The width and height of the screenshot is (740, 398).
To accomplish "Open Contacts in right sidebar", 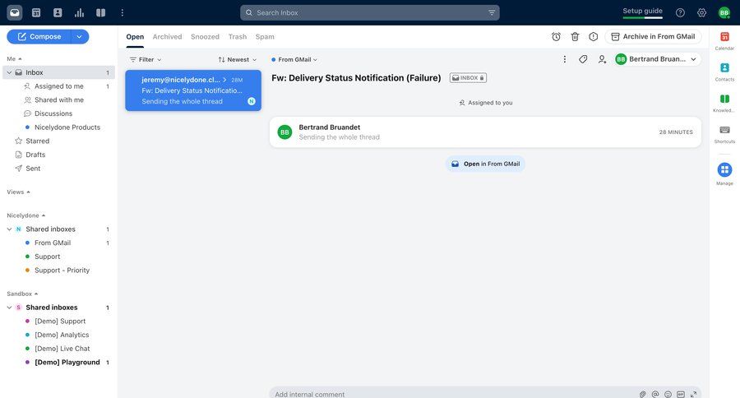I will click(x=724, y=72).
